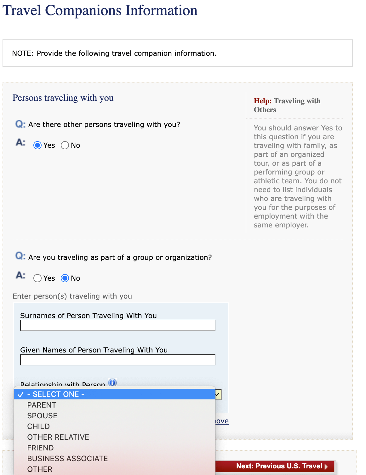The image size is (366, 475).
Task: Click the relationship dropdown arrow
Action: (x=218, y=394)
